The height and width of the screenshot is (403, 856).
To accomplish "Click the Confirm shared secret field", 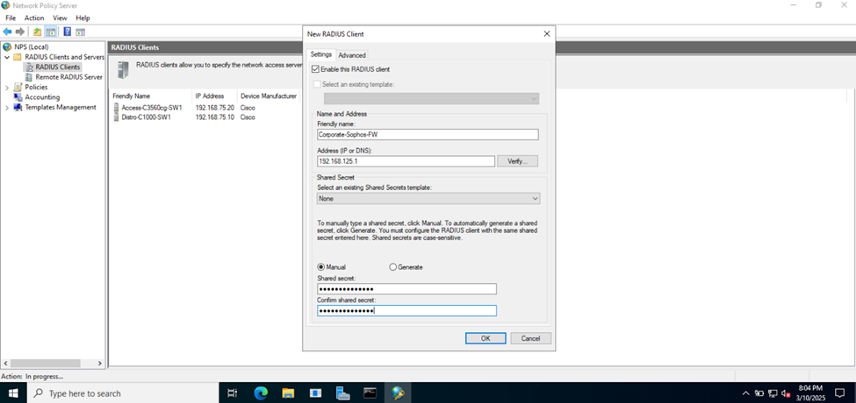I will click(406, 310).
